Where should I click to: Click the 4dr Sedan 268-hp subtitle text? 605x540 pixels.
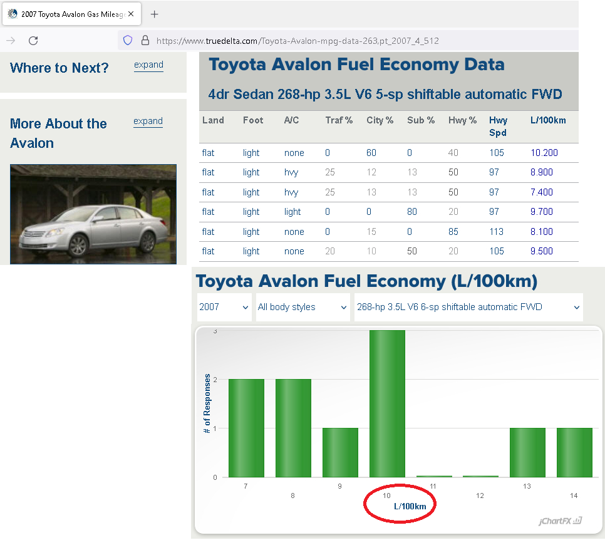point(385,95)
